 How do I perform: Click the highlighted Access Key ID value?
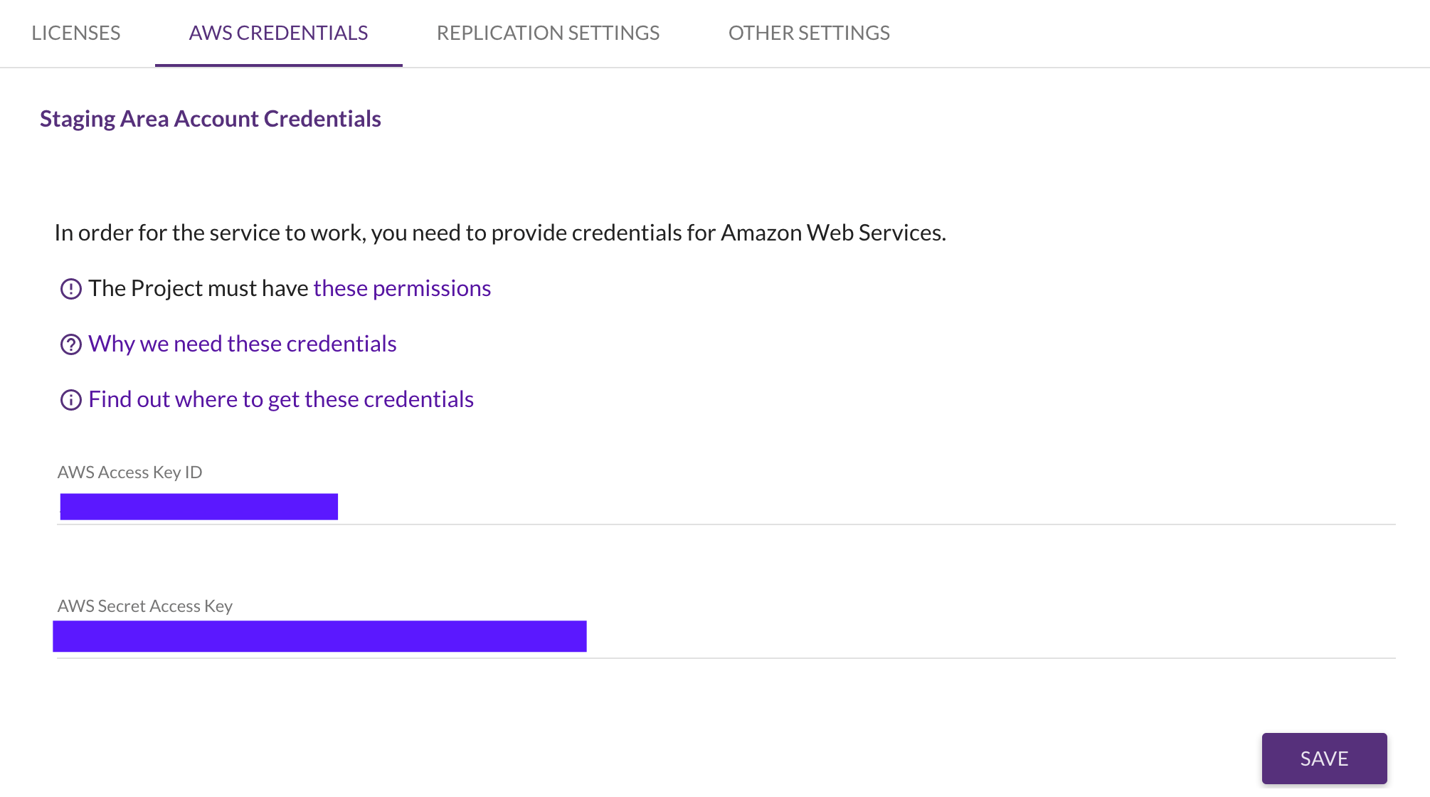pyautogui.click(x=199, y=505)
